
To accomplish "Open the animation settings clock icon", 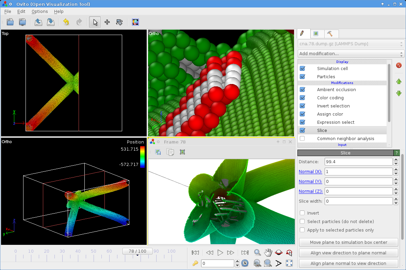I will coord(245,263).
